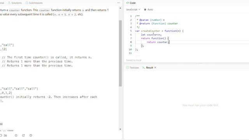Click the Solutions flask icon
The width and height of the screenshot is (249, 140).
[9, 3]
